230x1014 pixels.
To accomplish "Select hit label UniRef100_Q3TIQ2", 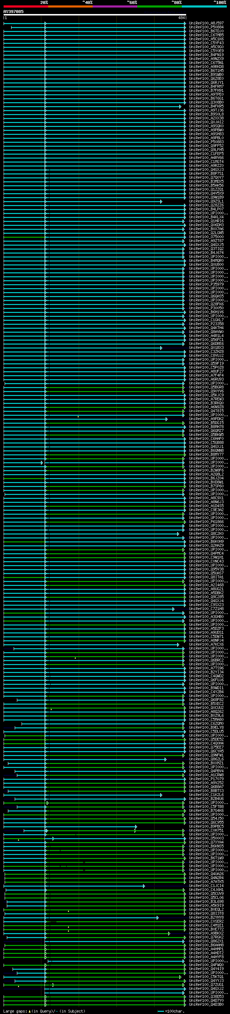I will click(x=206, y=249).
